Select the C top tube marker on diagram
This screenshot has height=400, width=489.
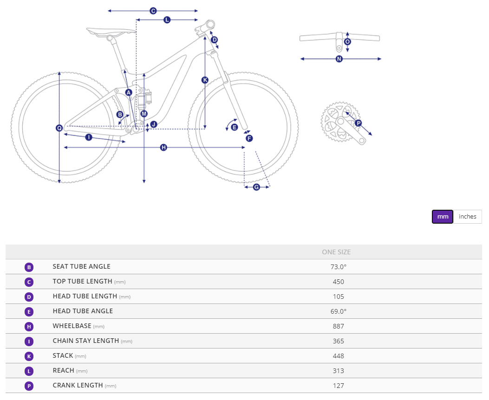[x=153, y=11]
